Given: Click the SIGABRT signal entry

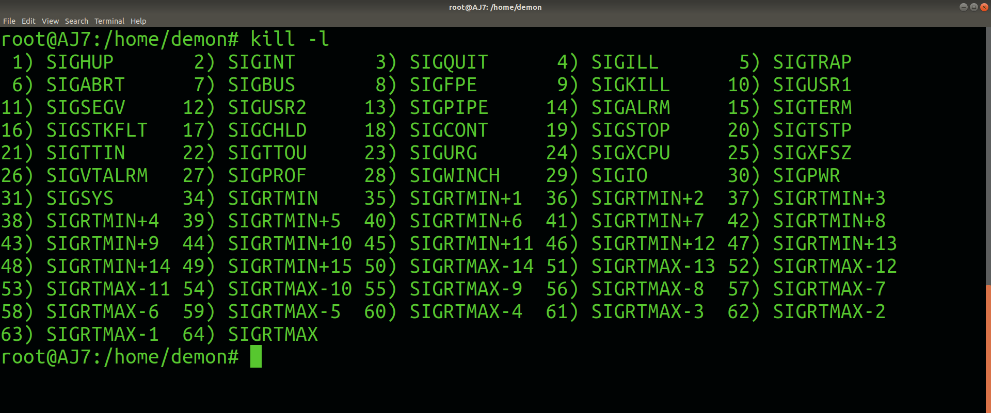Looking at the screenshot, I should [x=86, y=85].
